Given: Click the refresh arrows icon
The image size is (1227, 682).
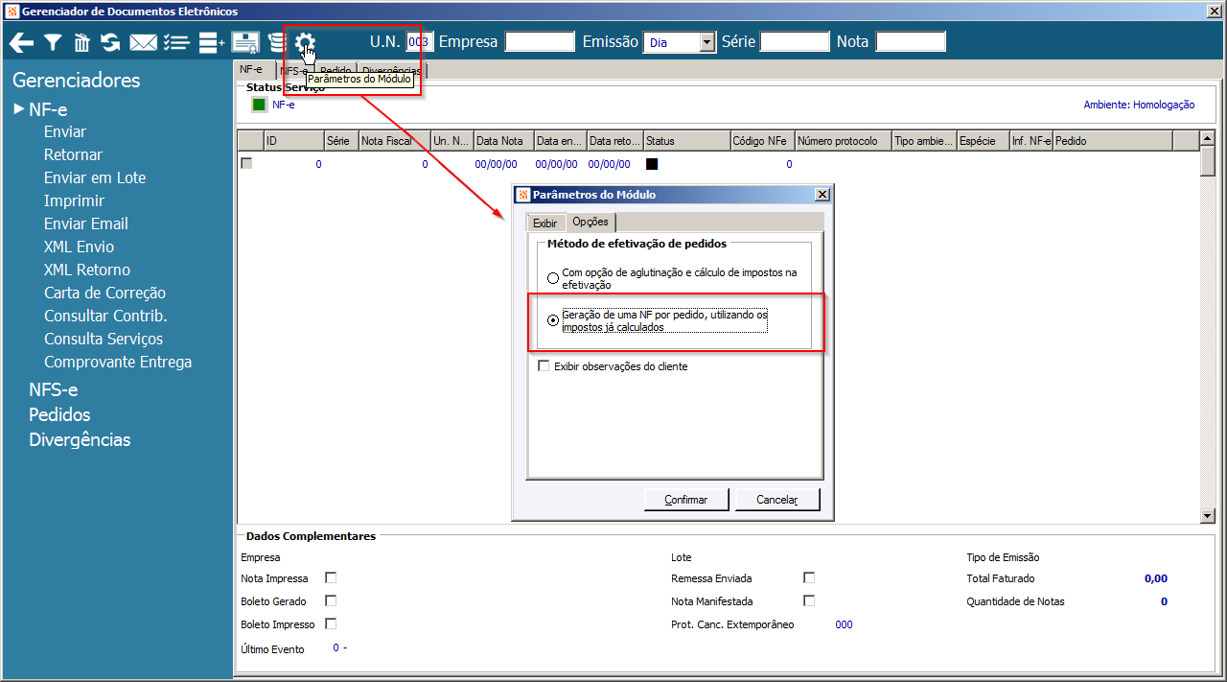Looking at the screenshot, I should coord(110,42).
